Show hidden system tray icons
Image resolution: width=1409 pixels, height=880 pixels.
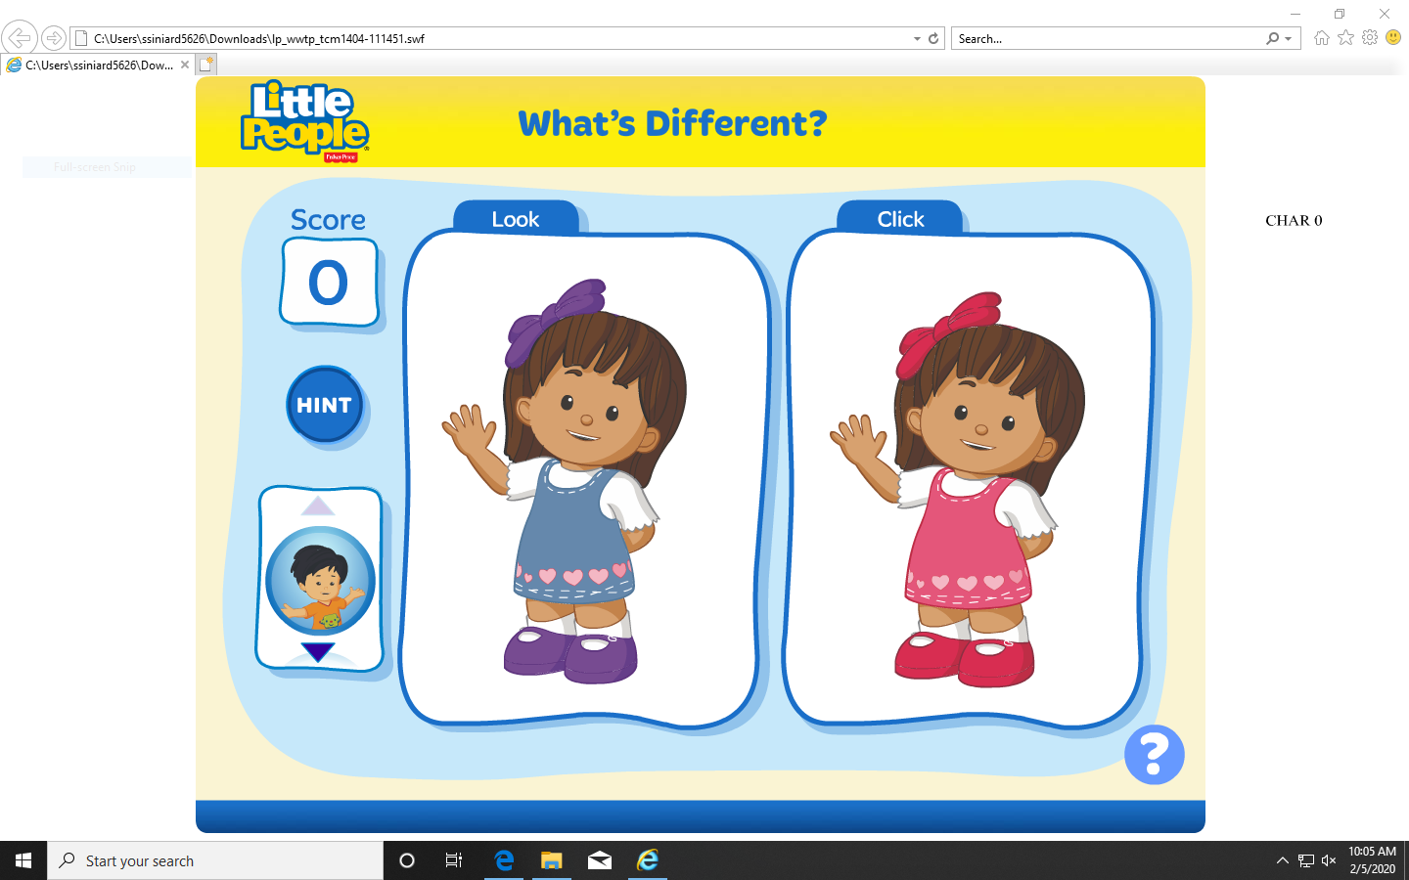(x=1283, y=860)
